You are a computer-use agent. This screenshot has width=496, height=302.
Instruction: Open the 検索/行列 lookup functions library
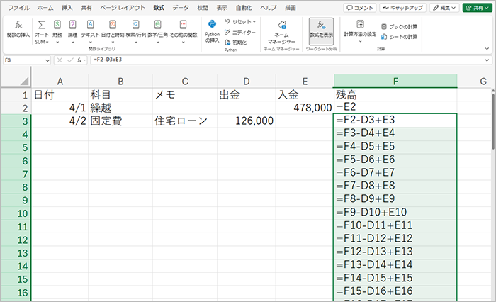pyautogui.click(x=136, y=32)
